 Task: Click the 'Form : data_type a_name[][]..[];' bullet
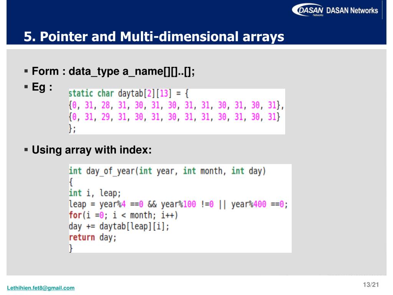[x=113, y=71]
